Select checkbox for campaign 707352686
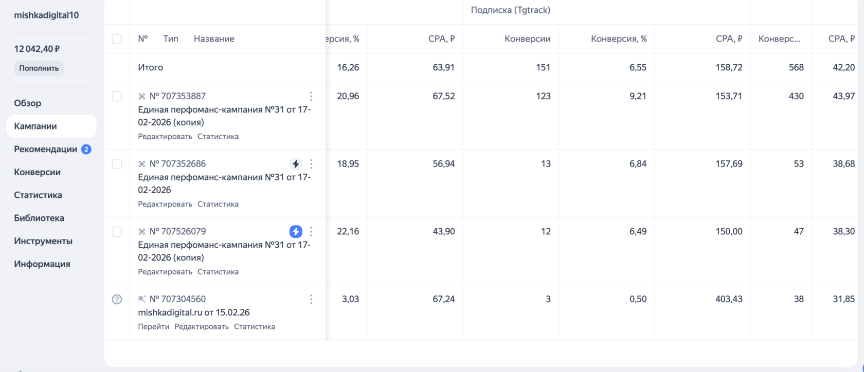The image size is (864, 372). [x=117, y=164]
